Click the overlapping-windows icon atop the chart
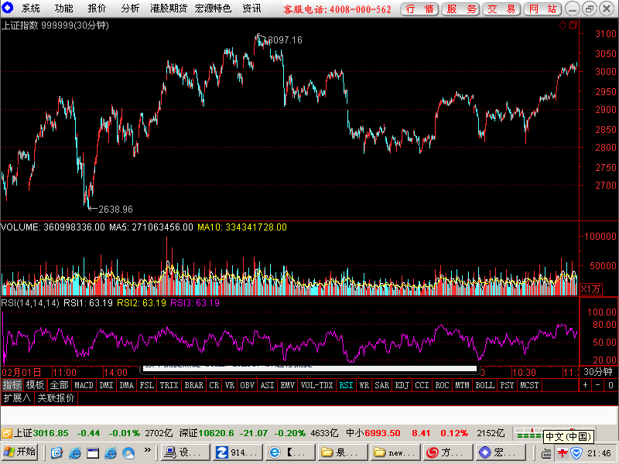Viewport: 619px width, 464px height. pyautogui.click(x=573, y=26)
